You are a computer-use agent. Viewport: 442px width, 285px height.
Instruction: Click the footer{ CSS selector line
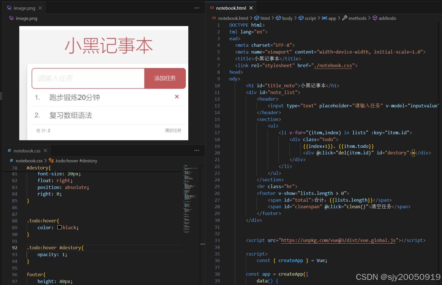[x=36, y=275]
